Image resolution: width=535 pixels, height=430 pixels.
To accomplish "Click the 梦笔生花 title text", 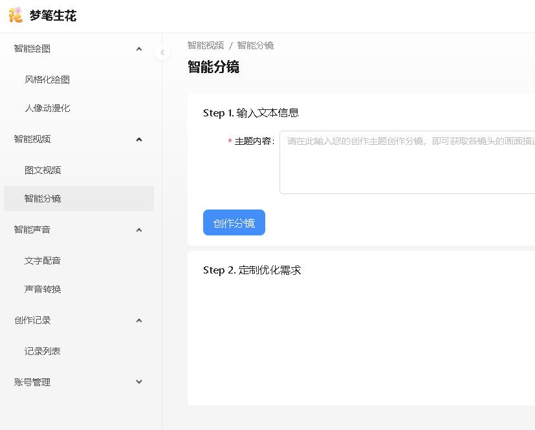I will 53,16.
